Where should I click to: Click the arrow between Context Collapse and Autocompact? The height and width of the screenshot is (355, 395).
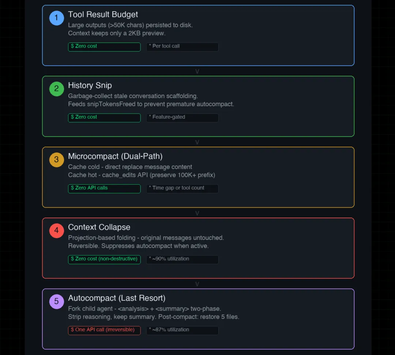(x=197, y=284)
